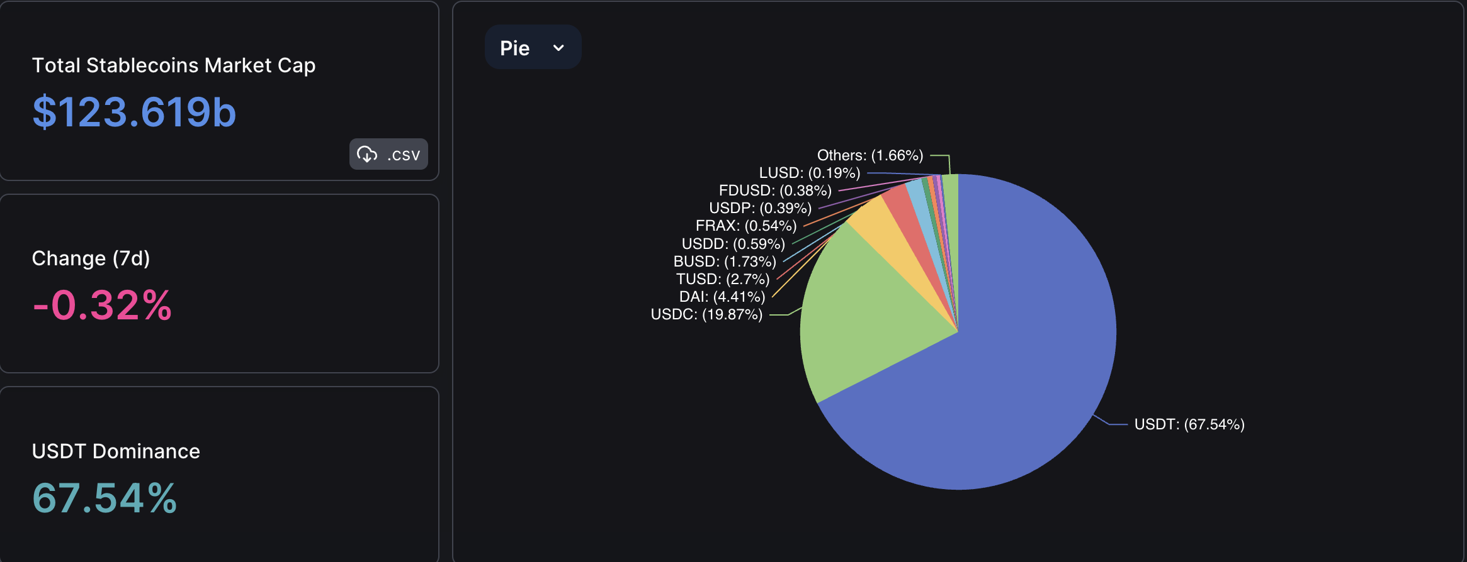
Task: Open the Pie chart type dropdown
Action: point(533,47)
